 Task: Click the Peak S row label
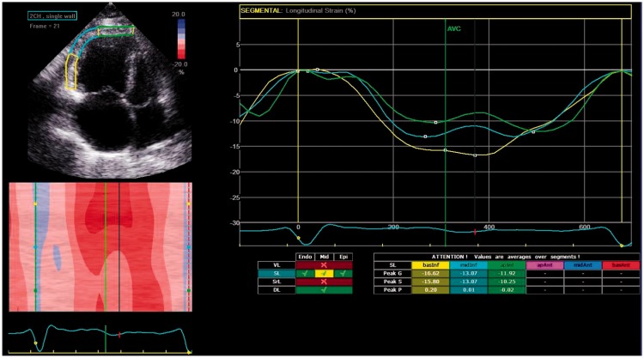point(392,282)
